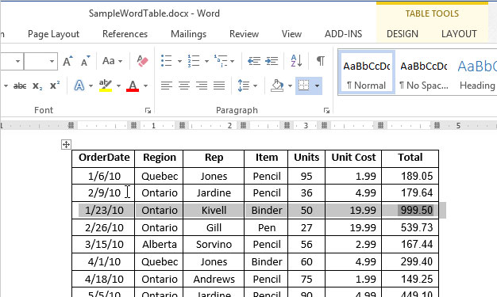
Task: Click the Unit Cost header cell
Action: click(353, 158)
